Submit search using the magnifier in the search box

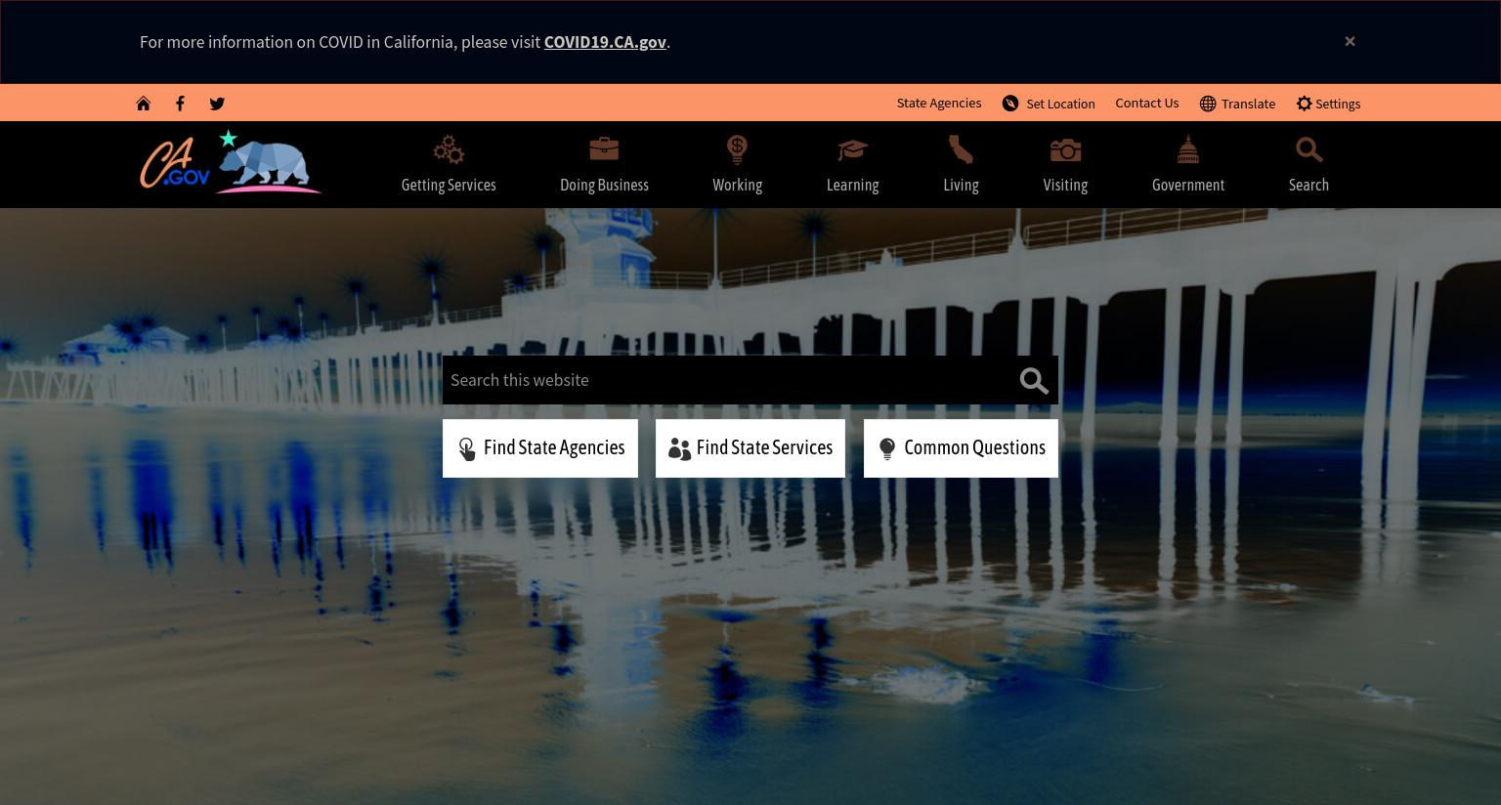tap(1034, 381)
